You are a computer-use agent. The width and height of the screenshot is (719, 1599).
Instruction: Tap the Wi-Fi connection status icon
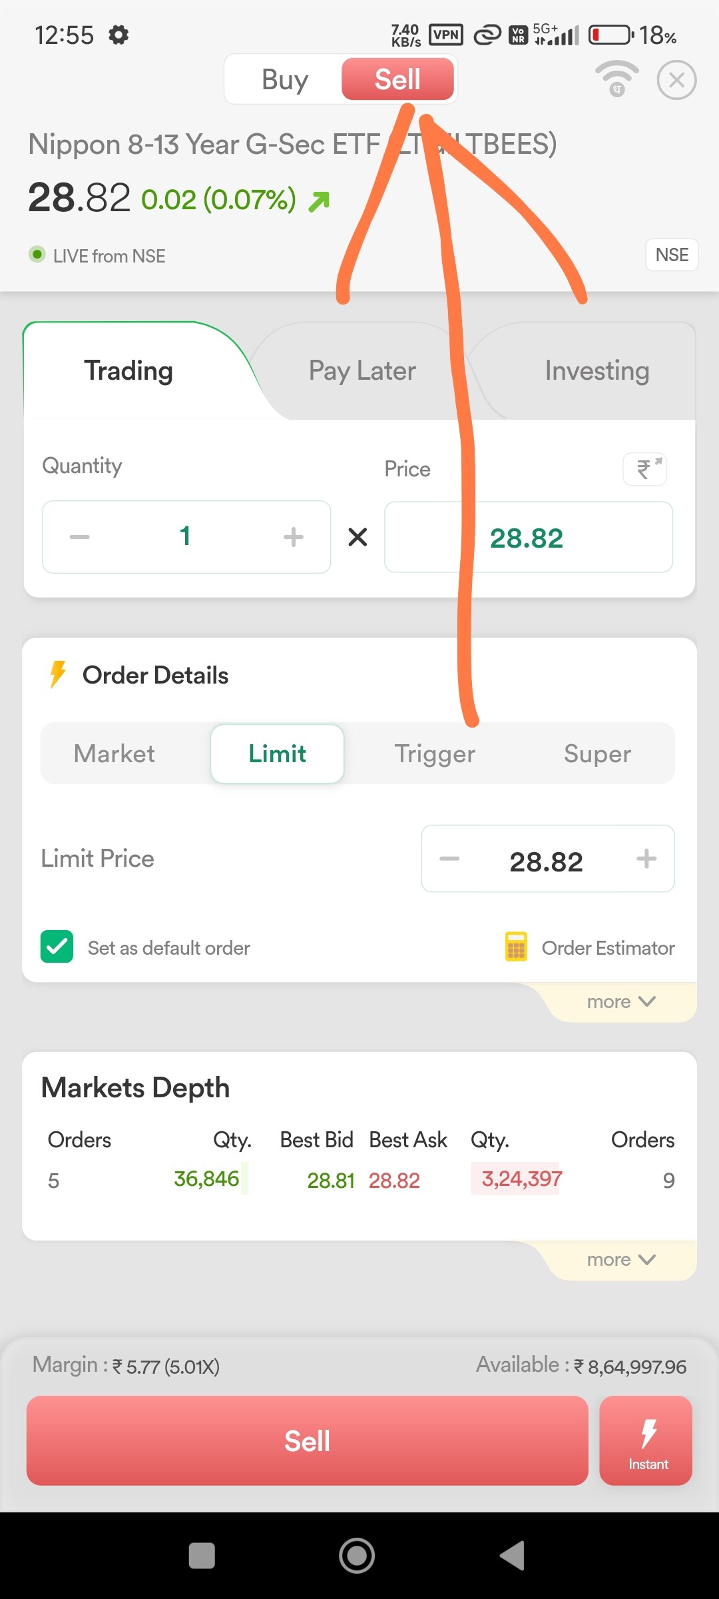coord(616,79)
